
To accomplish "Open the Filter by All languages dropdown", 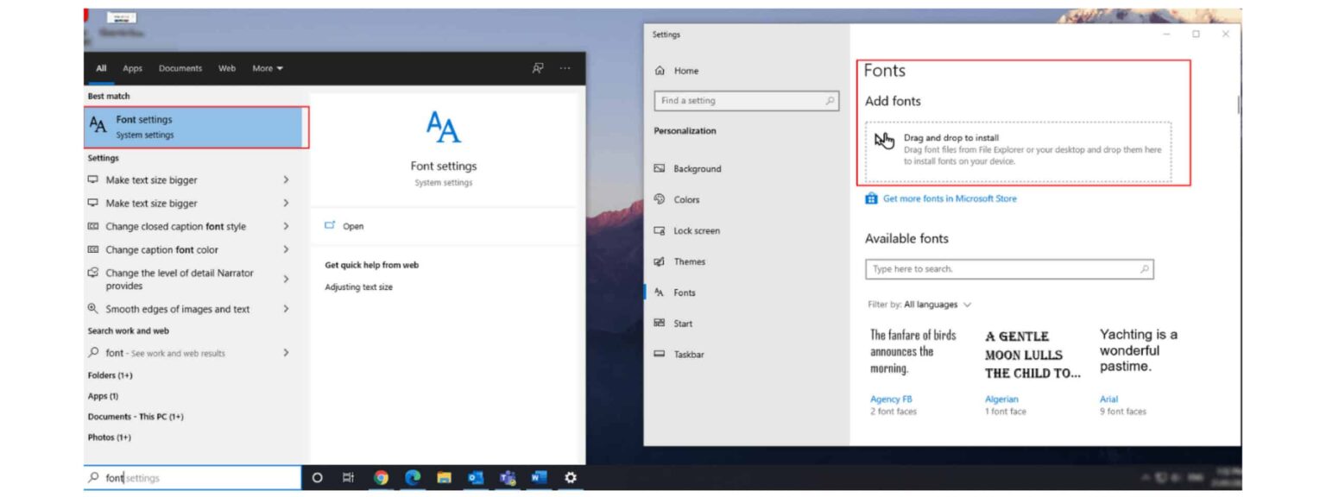I will pyautogui.click(x=920, y=305).
